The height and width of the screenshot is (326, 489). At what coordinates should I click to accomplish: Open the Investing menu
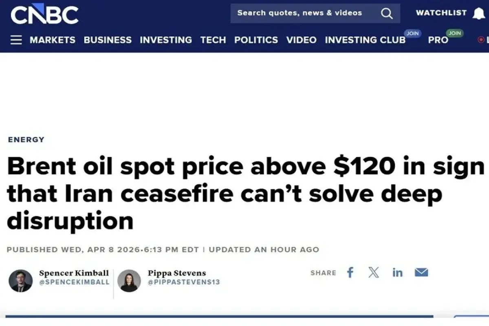pyautogui.click(x=166, y=40)
